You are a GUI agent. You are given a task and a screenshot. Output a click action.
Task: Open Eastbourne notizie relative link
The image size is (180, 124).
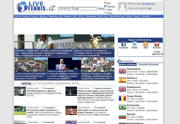(x=152, y=92)
